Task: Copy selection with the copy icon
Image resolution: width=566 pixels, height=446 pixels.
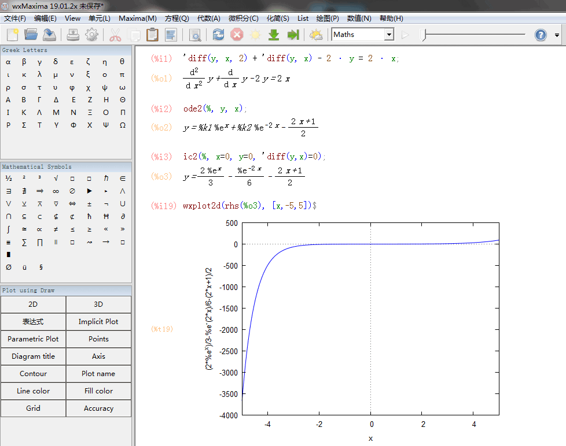Action: click(x=135, y=35)
